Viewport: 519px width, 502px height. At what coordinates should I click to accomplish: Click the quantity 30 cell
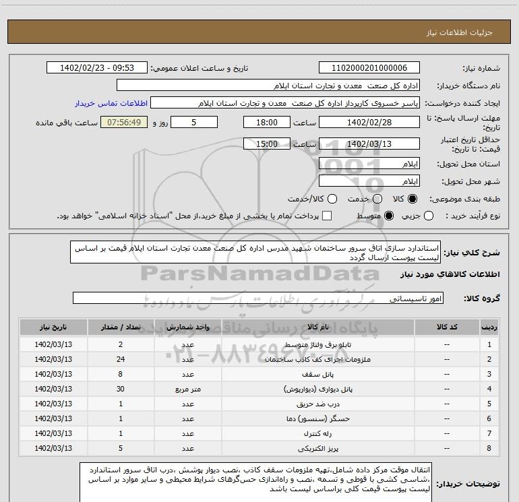121,389
